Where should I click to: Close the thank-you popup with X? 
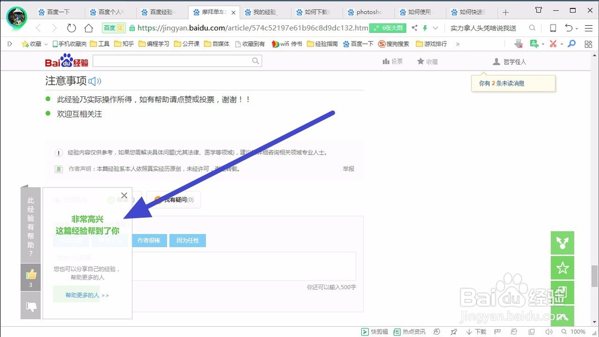124,195
